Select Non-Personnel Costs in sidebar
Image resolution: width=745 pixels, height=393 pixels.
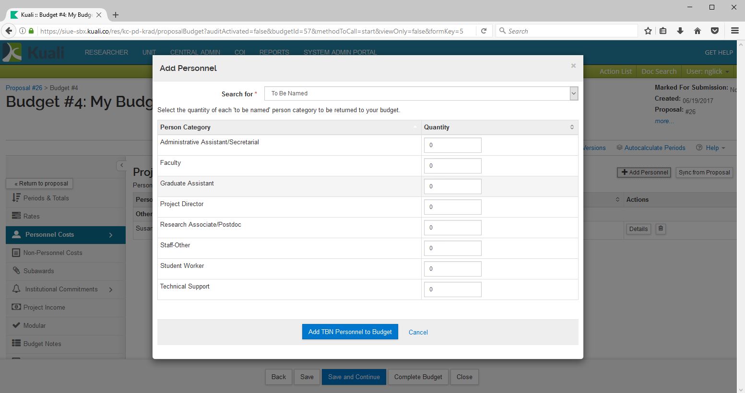point(53,253)
